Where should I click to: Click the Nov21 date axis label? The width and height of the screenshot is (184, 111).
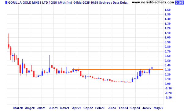(65, 108)
